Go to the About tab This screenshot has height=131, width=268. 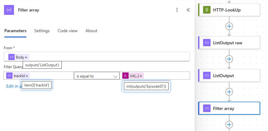coord(91,31)
